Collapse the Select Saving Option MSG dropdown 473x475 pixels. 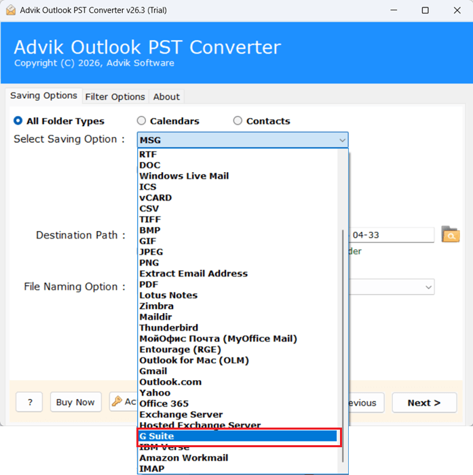pos(242,140)
